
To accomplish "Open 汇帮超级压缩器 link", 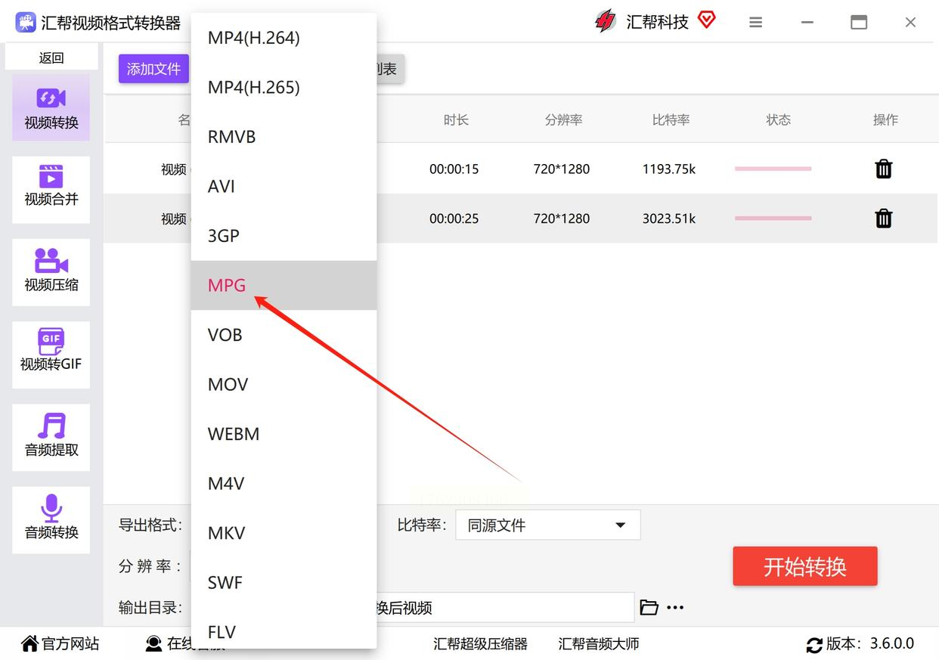I will pyautogui.click(x=480, y=644).
